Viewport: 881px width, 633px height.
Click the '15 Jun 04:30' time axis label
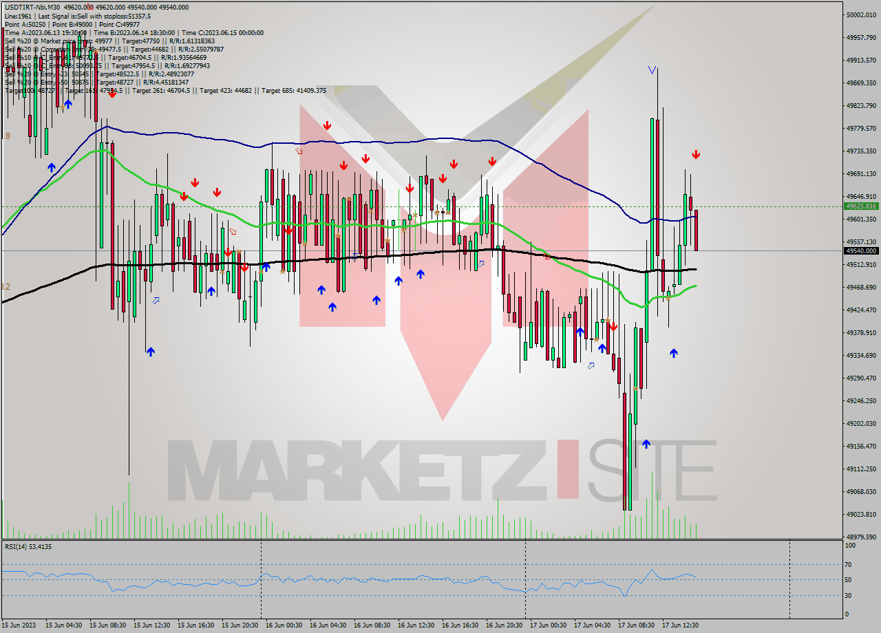coord(63,625)
